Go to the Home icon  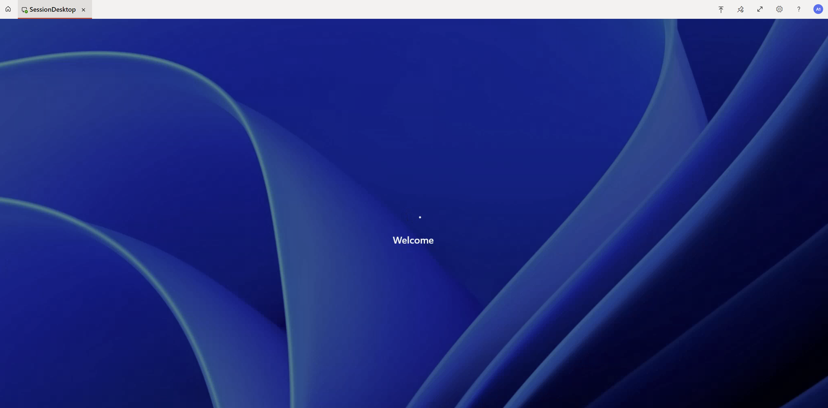(x=8, y=9)
